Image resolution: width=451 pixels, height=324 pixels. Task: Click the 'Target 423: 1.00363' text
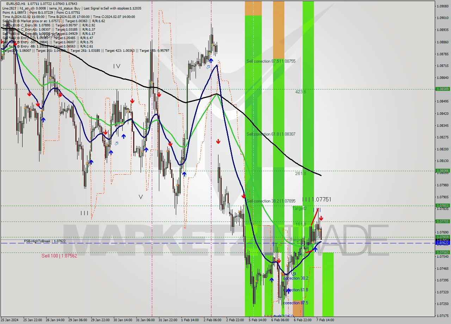[121, 51]
